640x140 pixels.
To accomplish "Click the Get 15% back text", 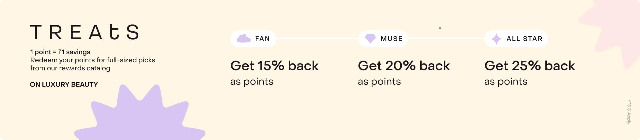I will [274, 66].
